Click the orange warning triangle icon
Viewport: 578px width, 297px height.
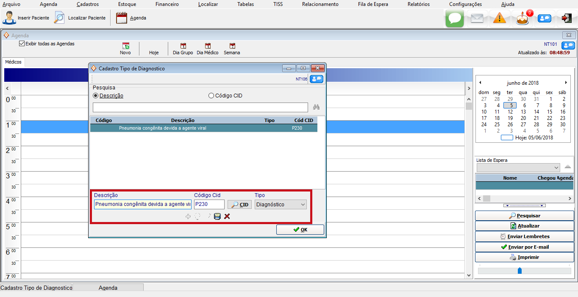point(500,18)
